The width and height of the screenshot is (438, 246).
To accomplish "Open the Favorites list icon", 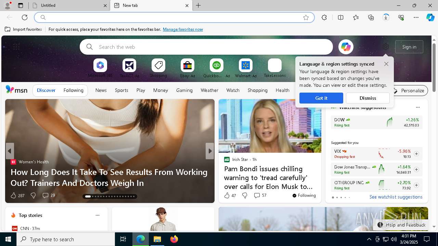I will click(x=356, y=17).
